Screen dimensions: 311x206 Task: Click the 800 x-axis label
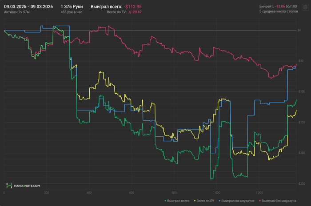click(x=174, y=193)
